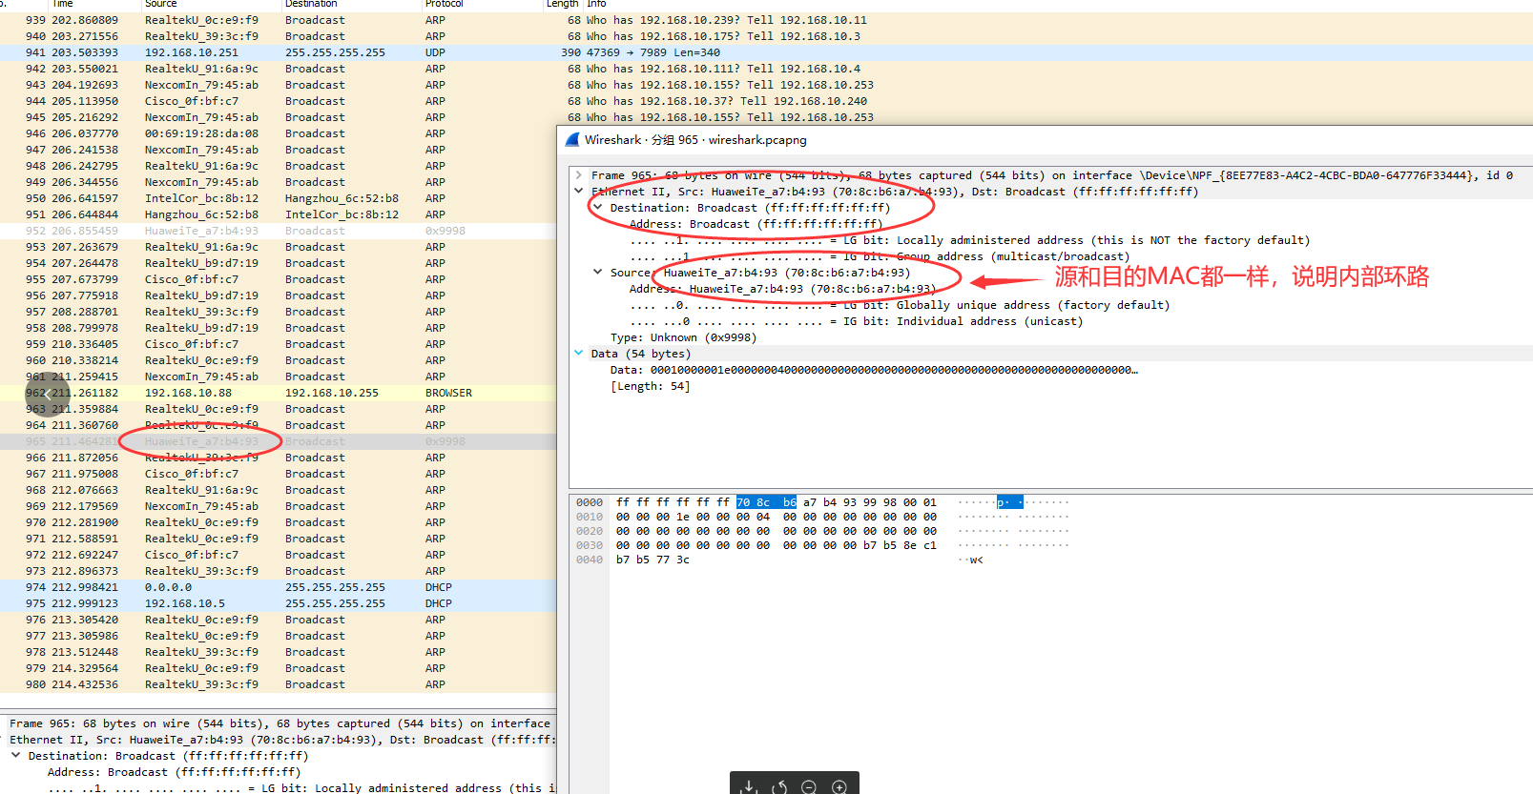
Task: Select the 'LG bit: Globally unique address' line
Action: pyautogui.click(x=900, y=305)
